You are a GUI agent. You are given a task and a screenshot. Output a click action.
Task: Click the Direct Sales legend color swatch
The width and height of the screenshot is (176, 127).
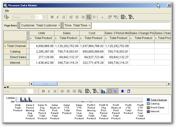(148, 108)
